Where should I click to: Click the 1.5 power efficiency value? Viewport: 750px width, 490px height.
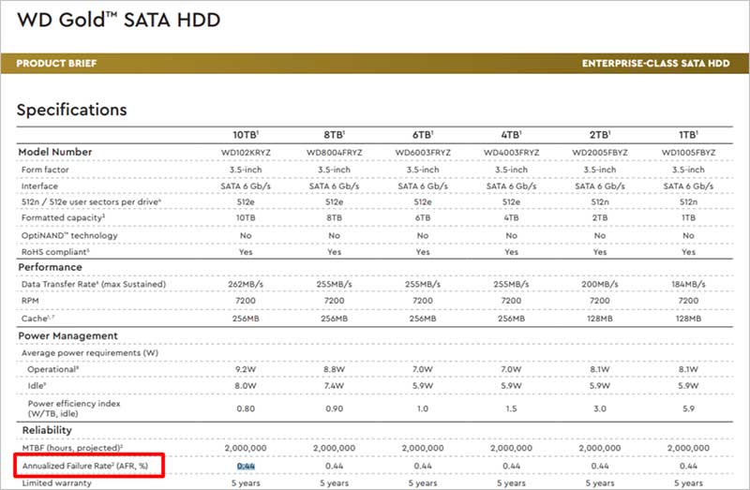click(511, 408)
